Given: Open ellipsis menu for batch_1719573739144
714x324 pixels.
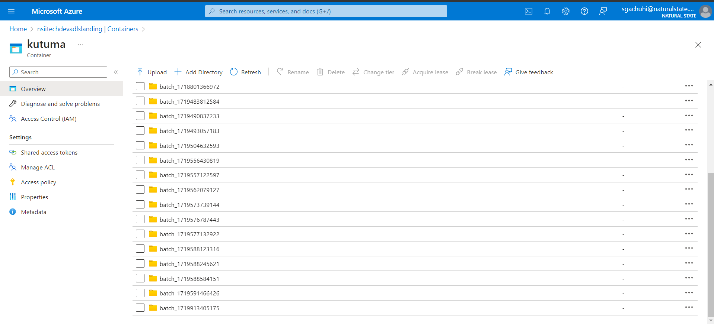Looking at the screenshot, I should tap(689, 204).
